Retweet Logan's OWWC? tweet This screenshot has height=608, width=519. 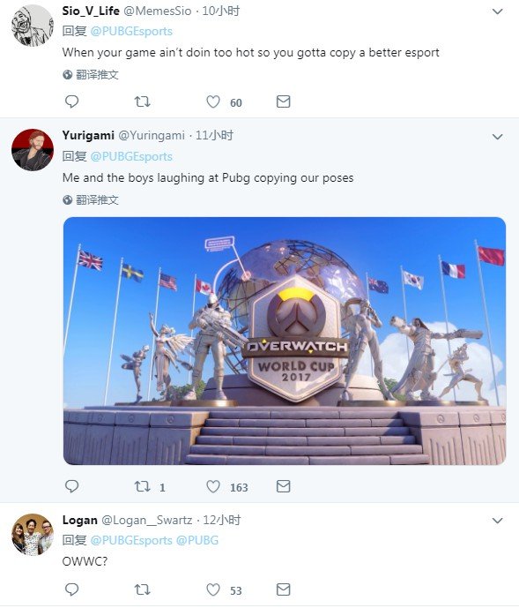click(x=142, y=589)
